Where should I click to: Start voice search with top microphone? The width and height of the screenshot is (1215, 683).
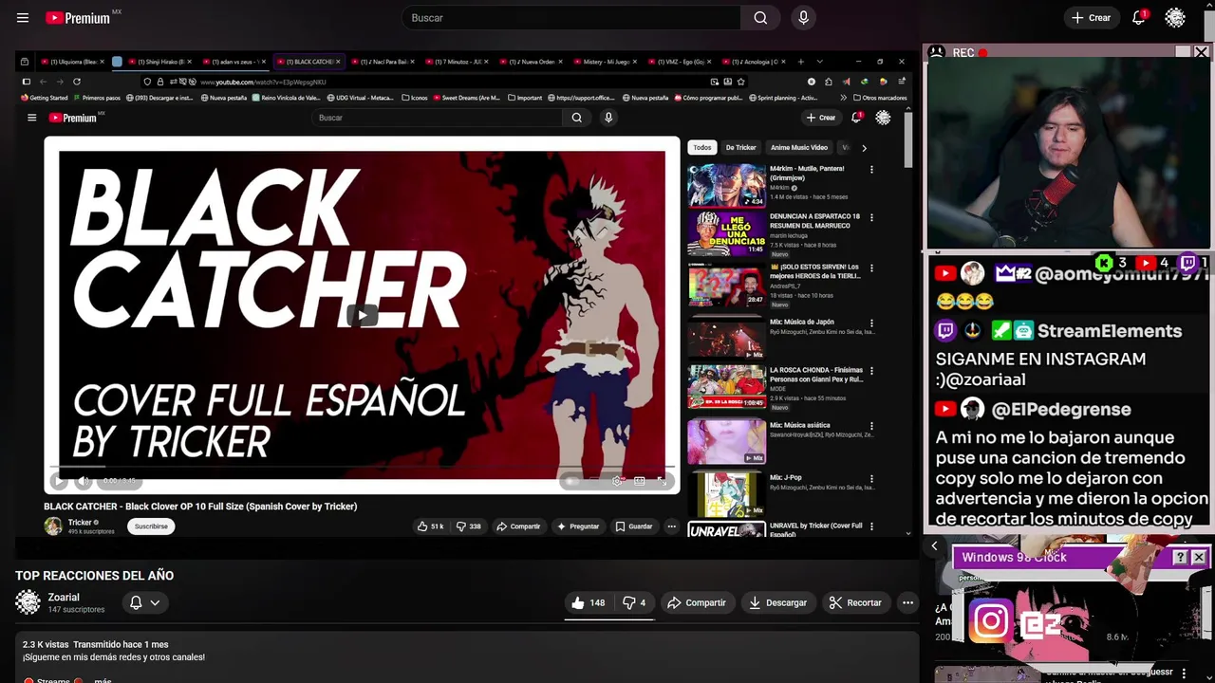coord(803,18)
